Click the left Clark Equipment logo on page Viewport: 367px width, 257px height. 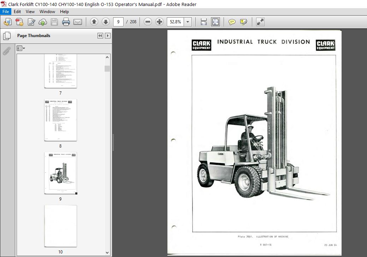tap(201, 45)
